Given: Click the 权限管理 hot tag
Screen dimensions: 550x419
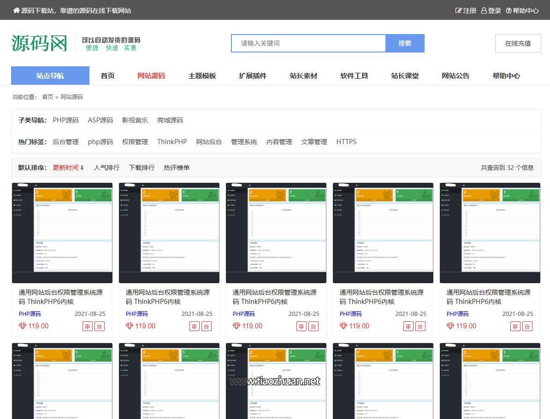Looking at the screenshot, I should coord(135,141).
